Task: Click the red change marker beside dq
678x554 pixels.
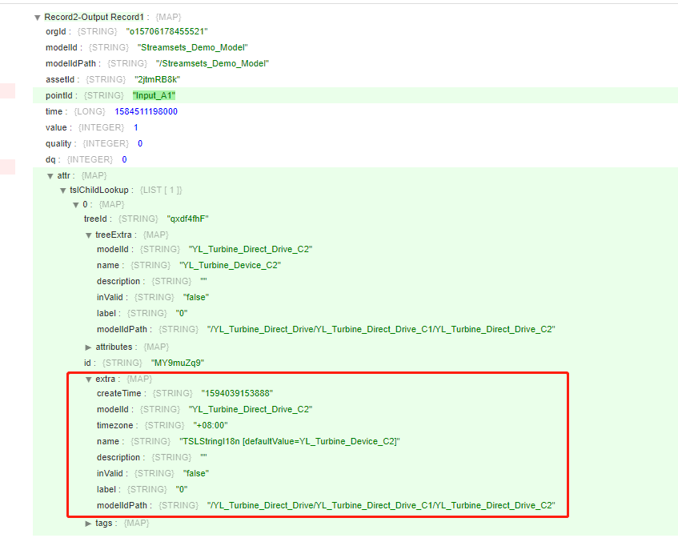Action: click(x=6, y=163)
